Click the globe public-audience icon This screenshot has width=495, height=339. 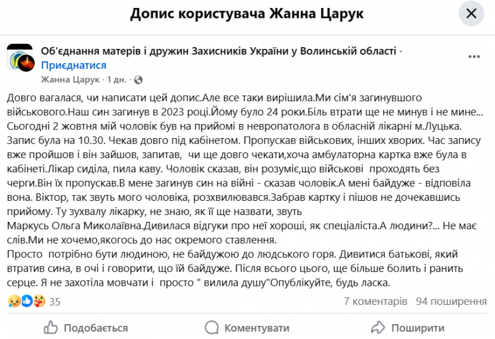[x=138, y=80]
